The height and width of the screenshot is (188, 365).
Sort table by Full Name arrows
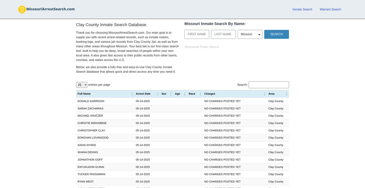pyautogui.click(x=132, y=94)
